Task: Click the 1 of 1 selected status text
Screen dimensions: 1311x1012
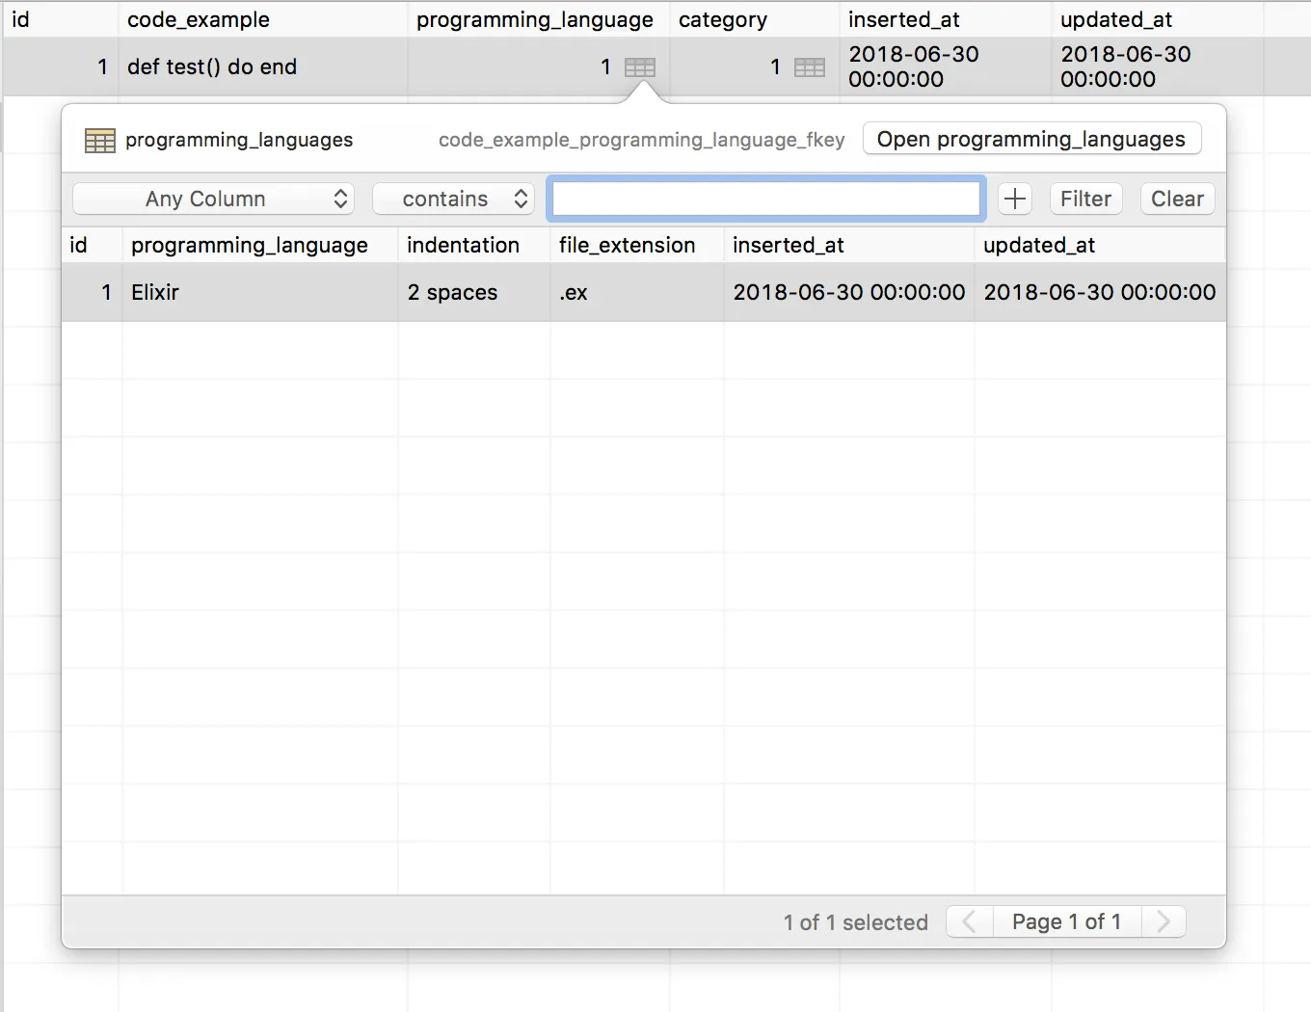Action: pos(855,922)
